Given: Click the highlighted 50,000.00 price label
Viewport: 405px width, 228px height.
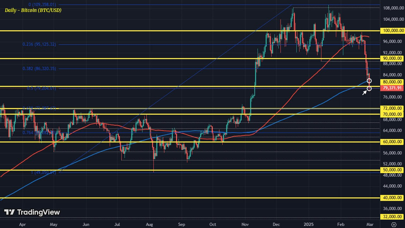Looking at the screenshot, I should click(392, 170).
